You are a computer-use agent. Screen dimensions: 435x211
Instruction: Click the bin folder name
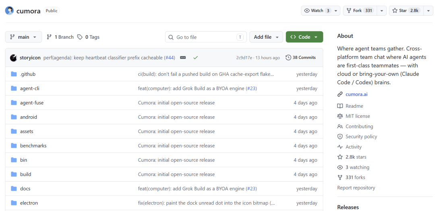[24, 160]
